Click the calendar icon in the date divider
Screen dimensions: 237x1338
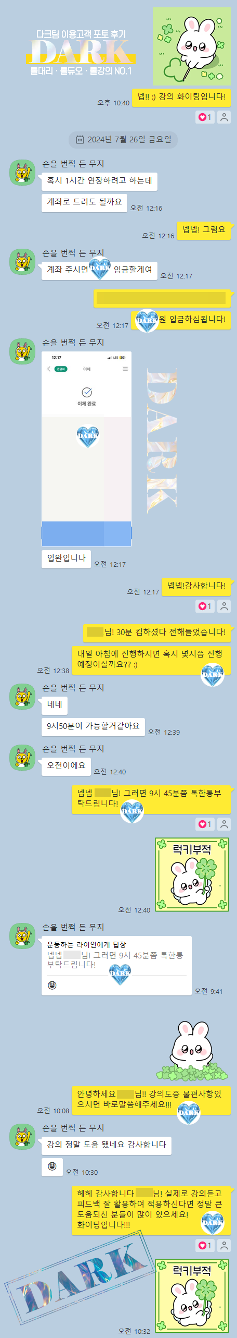click(80, 139)
